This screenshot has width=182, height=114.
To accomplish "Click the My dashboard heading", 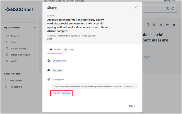I will (12, 27).
